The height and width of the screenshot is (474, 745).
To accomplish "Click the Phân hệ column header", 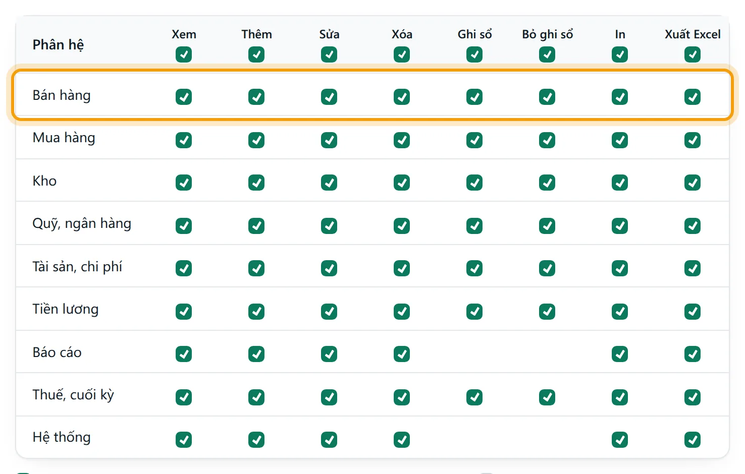I will point(58,45).
